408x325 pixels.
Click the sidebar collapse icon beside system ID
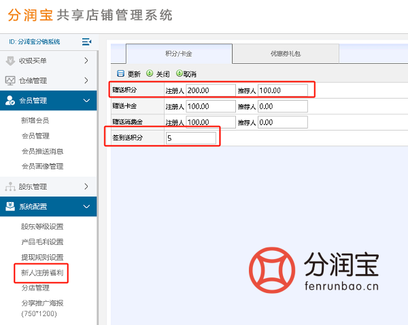click(86, 41)
